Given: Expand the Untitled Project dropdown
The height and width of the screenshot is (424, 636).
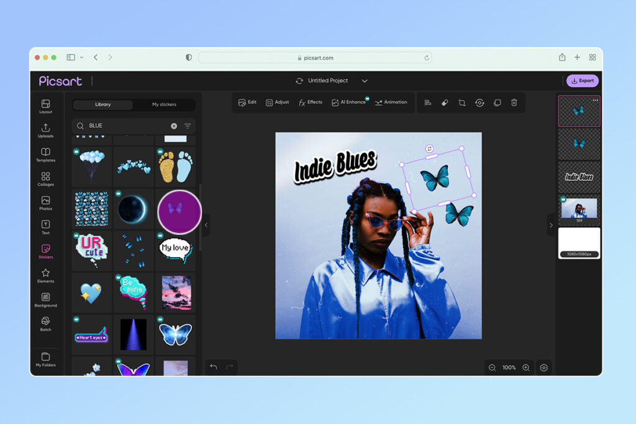Looking at the screenshot, I should point(365,81).
